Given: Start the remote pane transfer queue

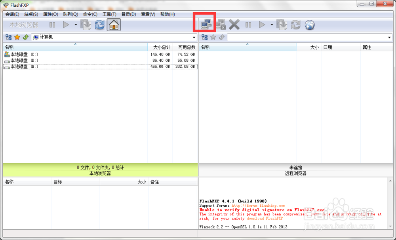Looking at the screenshot, I should click(x=262, y=25).
